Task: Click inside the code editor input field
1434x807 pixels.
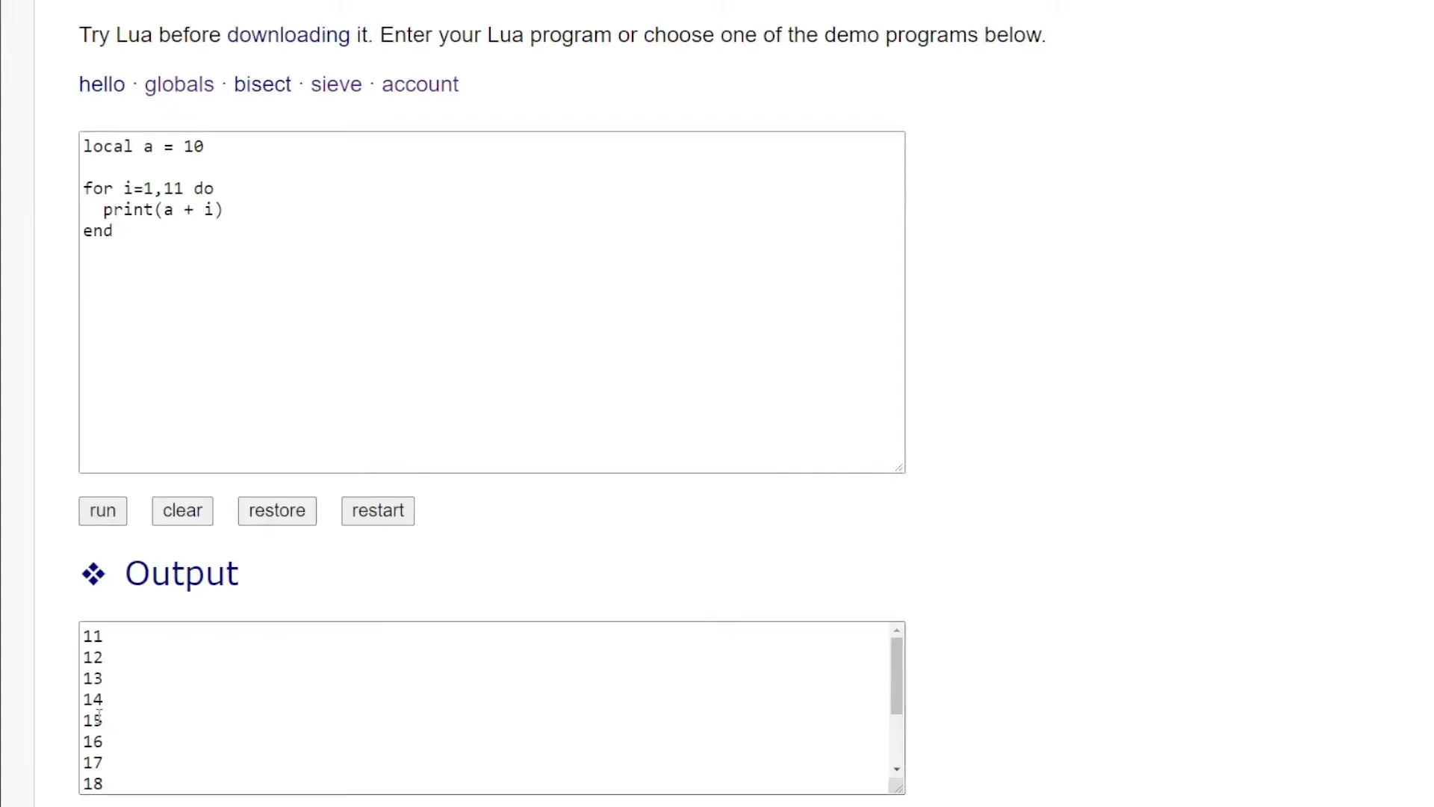Action: point(491,302)
